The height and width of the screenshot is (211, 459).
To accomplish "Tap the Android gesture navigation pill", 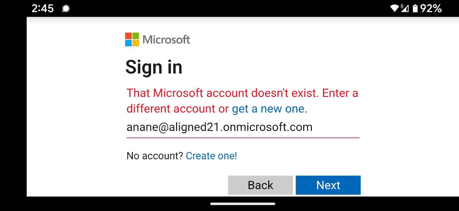I will pyautogui.click(x=243, y=204).
